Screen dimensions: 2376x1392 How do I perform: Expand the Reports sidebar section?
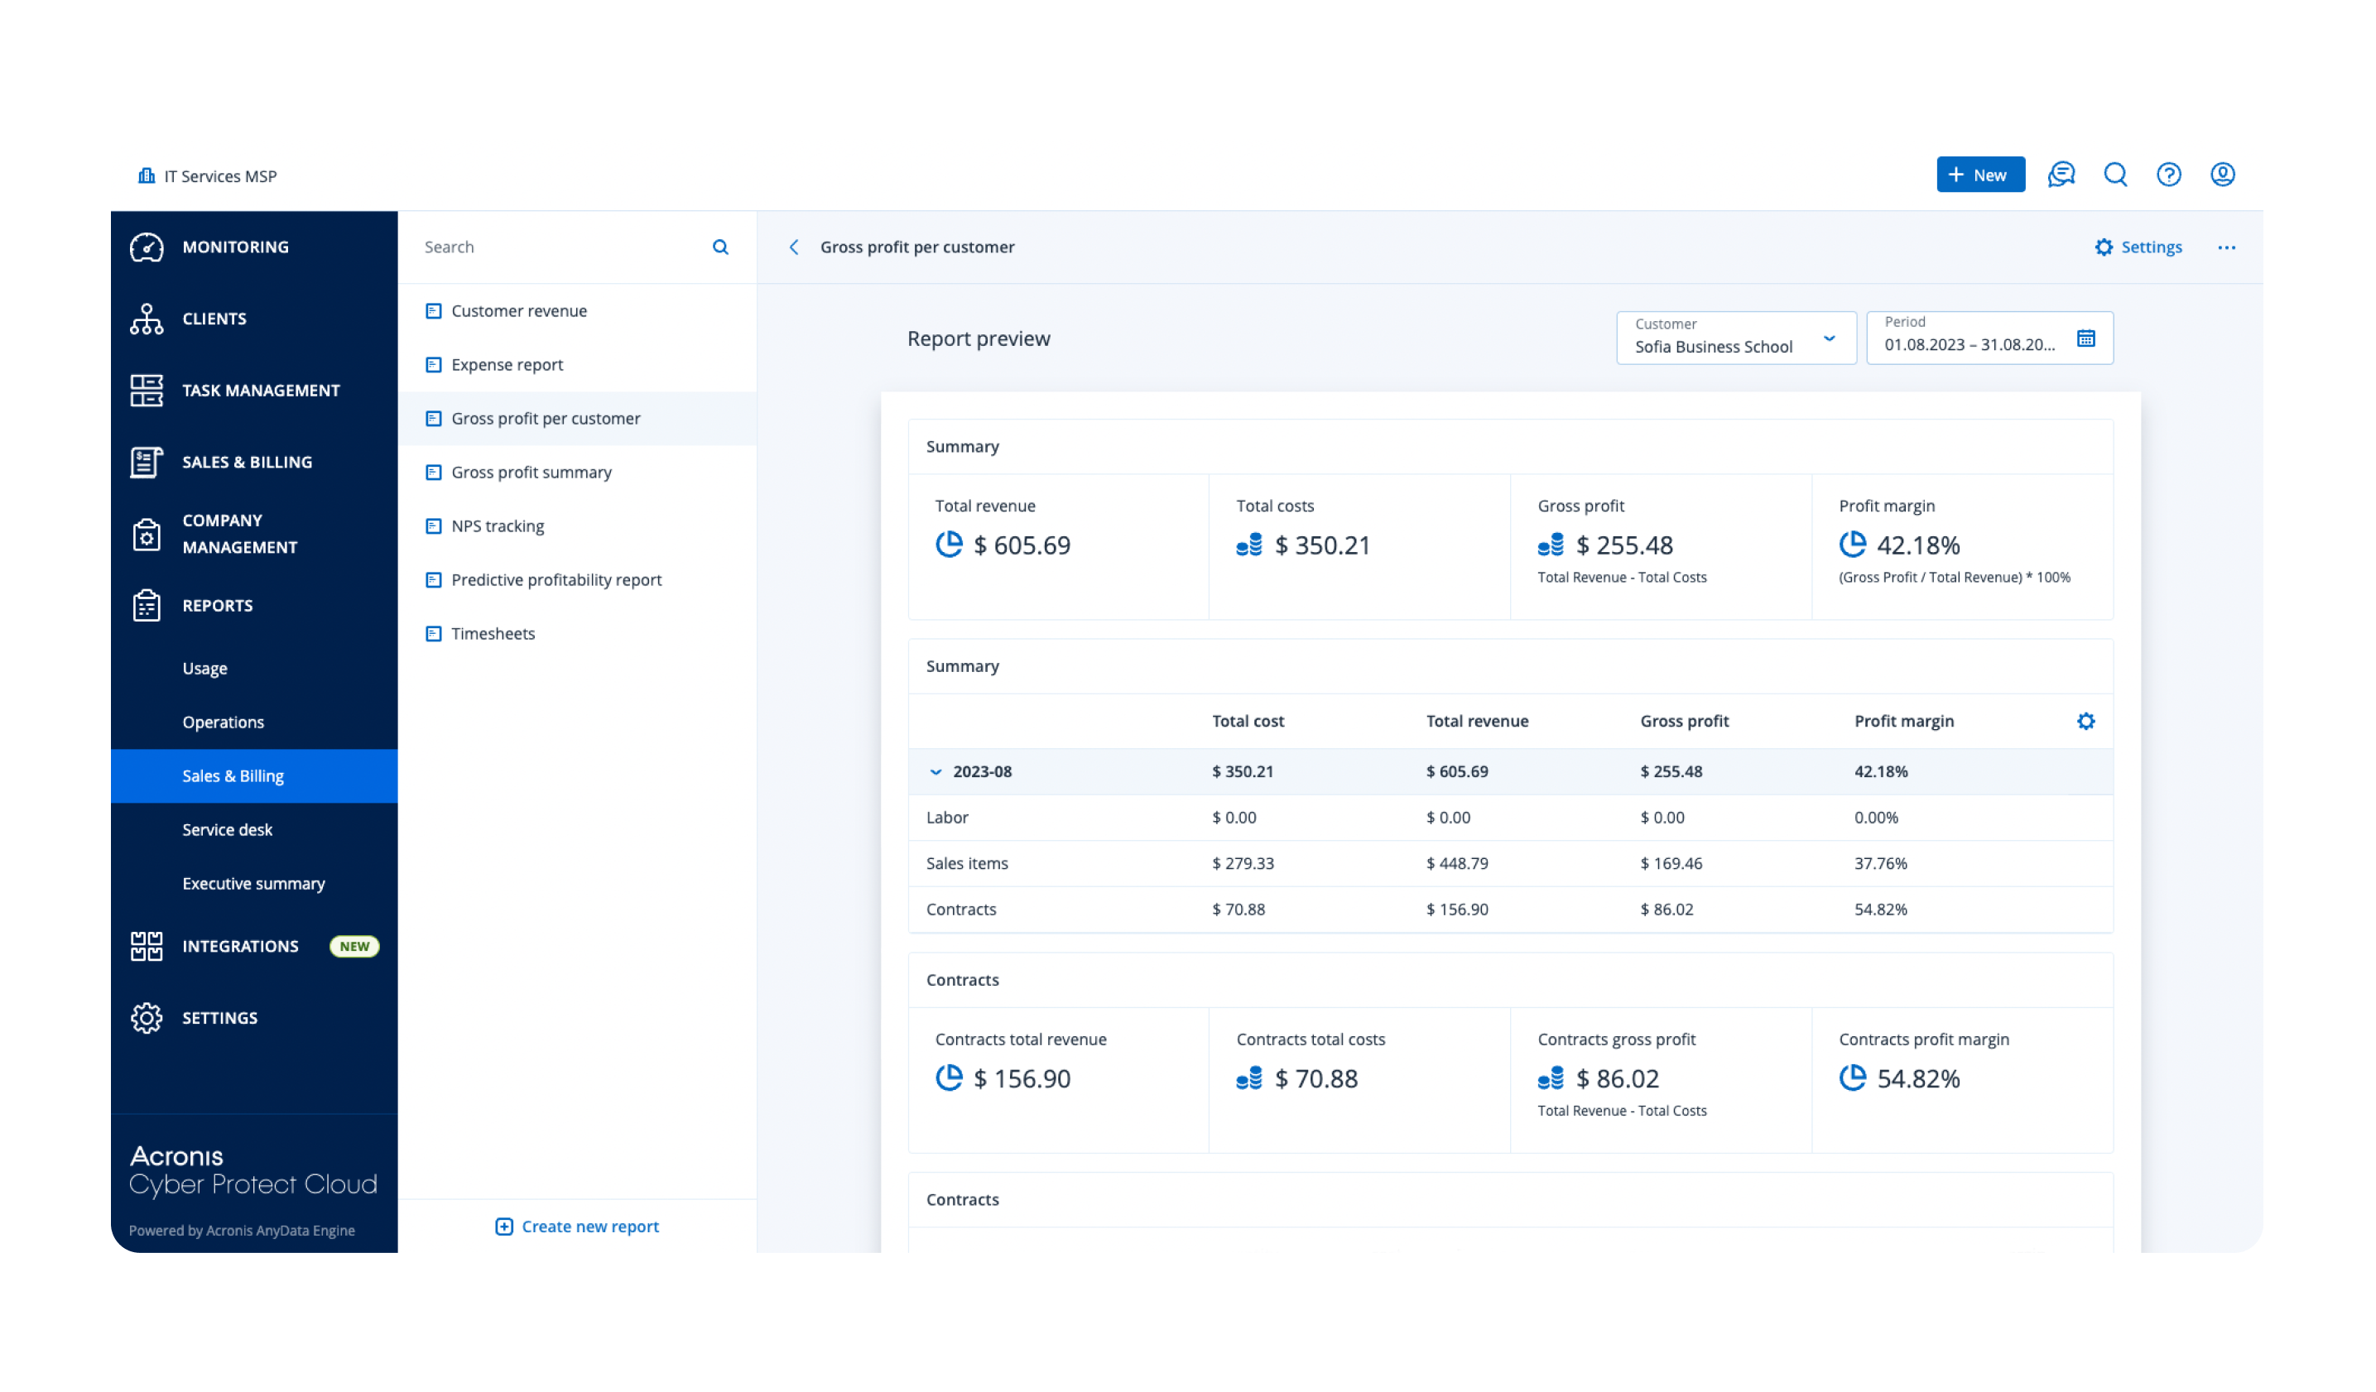coord(217,605)
